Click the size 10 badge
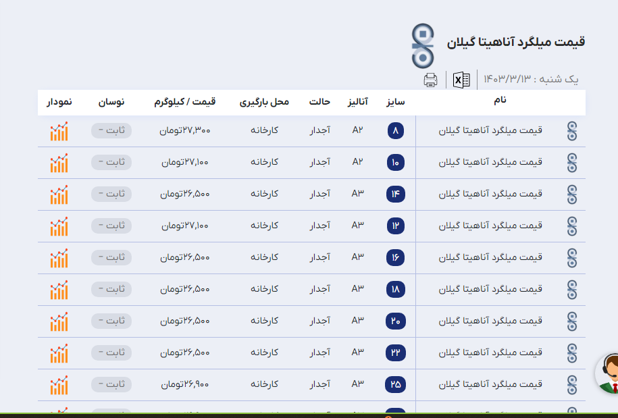The image size is (618, 418). (x=395, y=163)
